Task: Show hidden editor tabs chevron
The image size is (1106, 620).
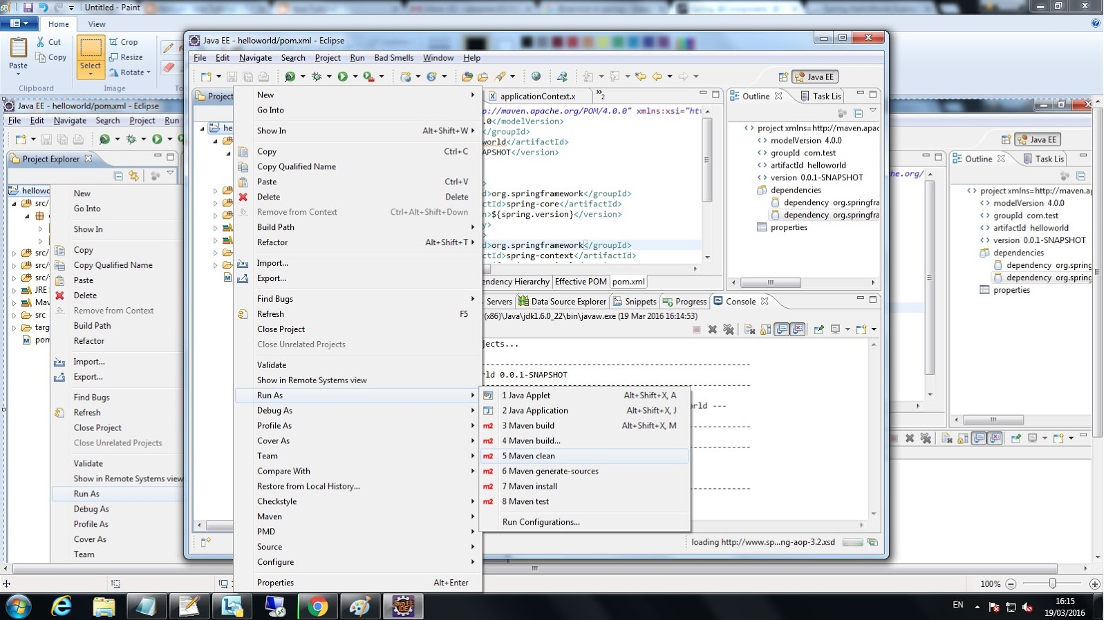Action: point(600,95)
